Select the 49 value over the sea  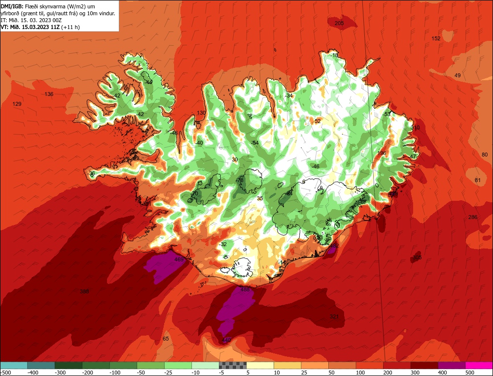pyautogui.click(x=458, y=75)
